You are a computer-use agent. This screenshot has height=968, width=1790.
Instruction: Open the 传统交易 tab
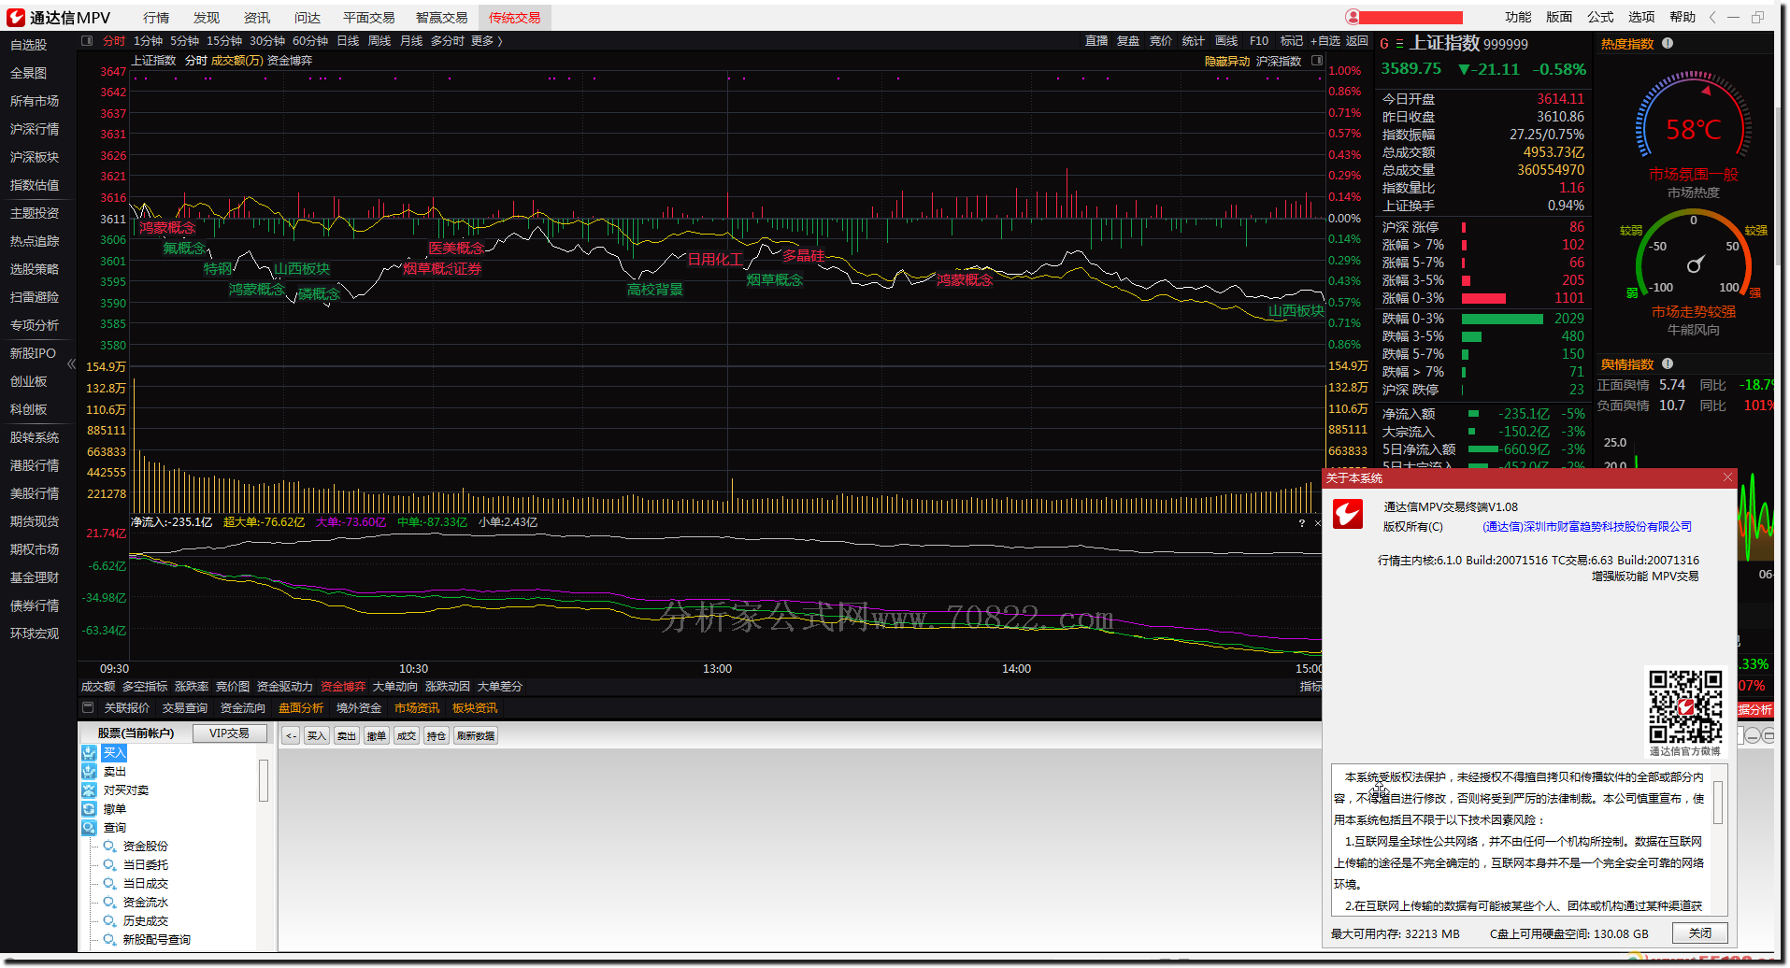tap(514, 18)
